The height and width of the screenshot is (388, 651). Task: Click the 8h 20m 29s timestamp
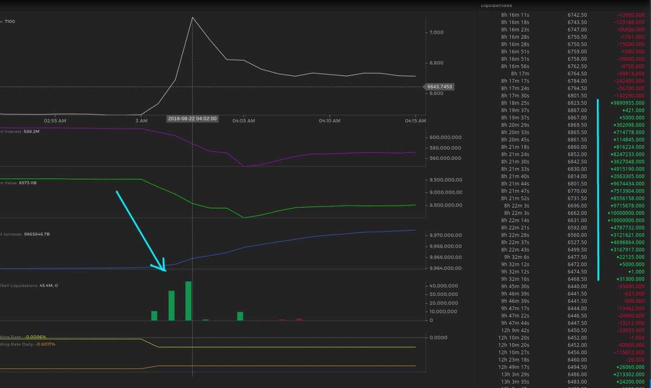point(515,125)
